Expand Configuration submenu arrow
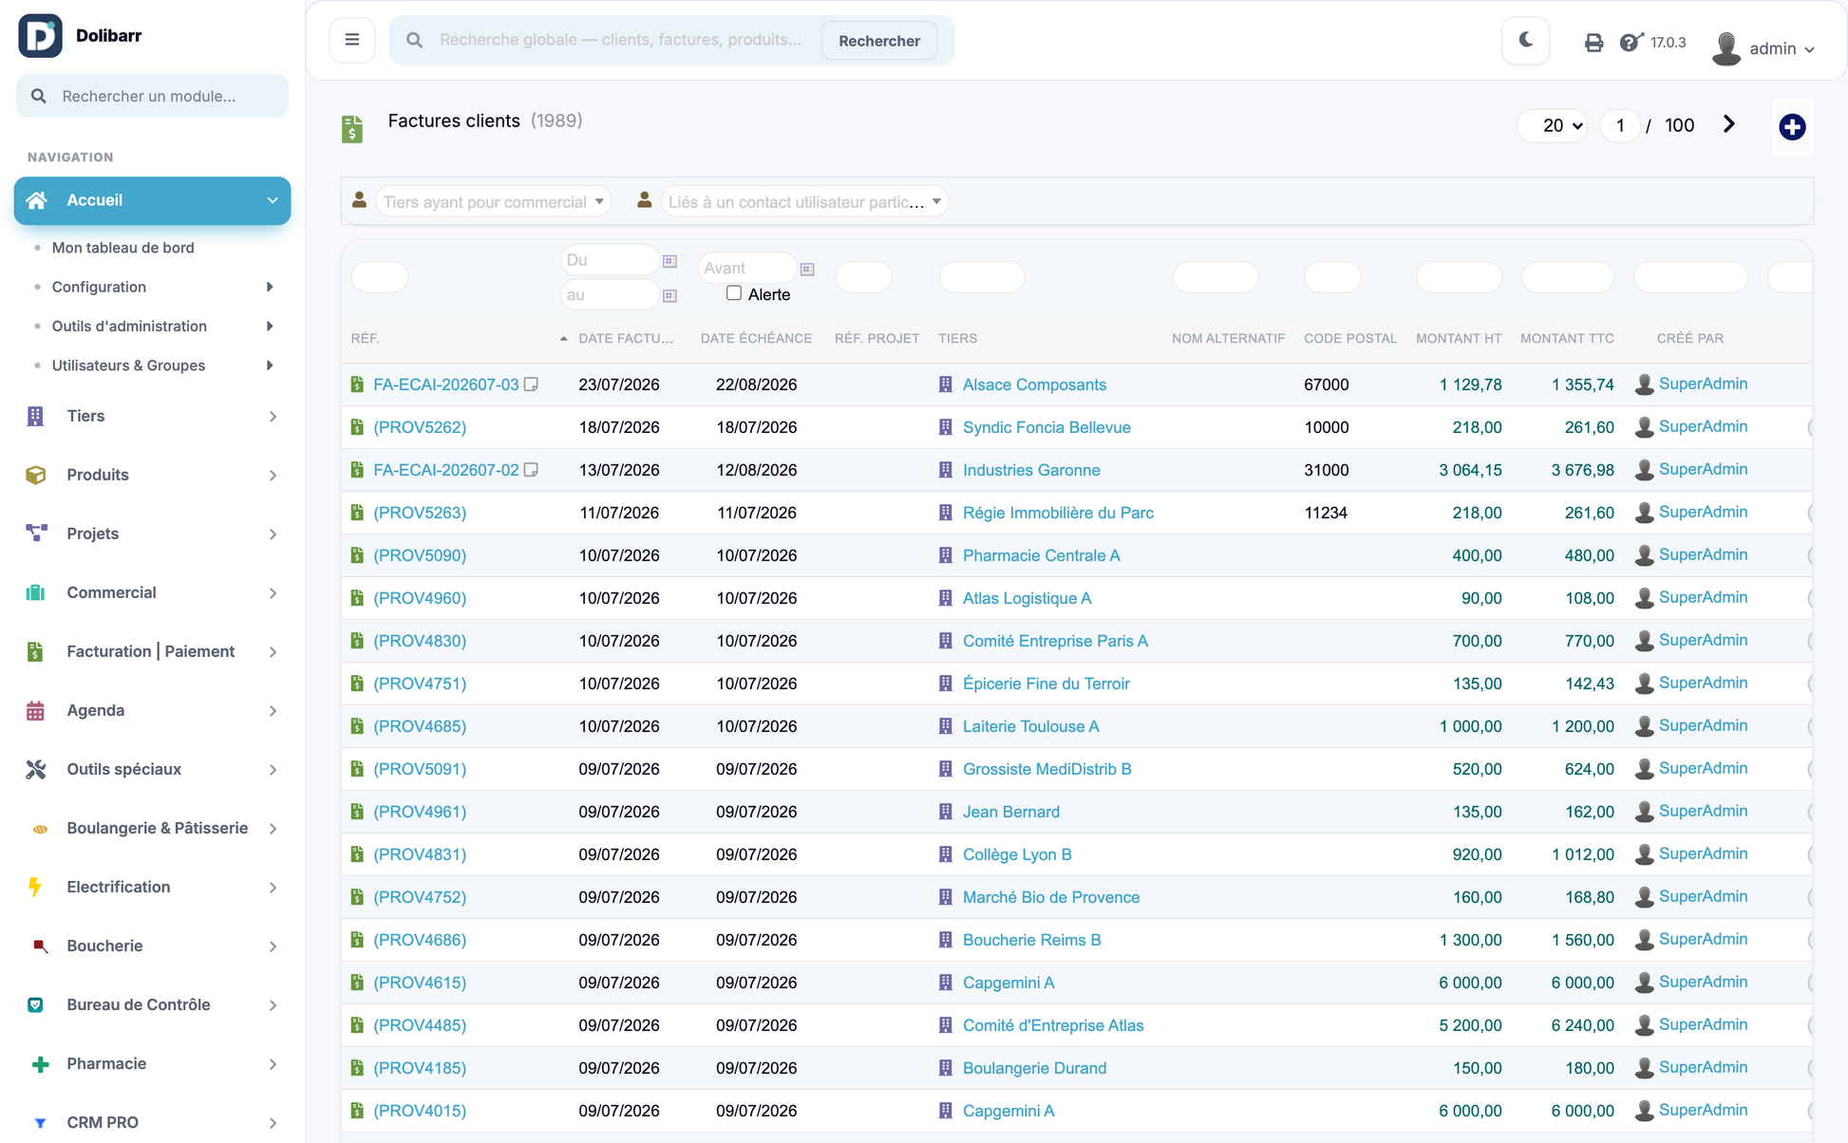Image resolution: width=1848 pixels, height=1143 pixels. point(270,287)
